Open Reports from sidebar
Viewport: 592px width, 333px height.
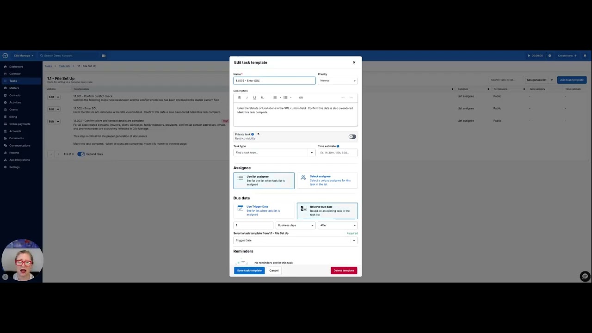point(14,153)
